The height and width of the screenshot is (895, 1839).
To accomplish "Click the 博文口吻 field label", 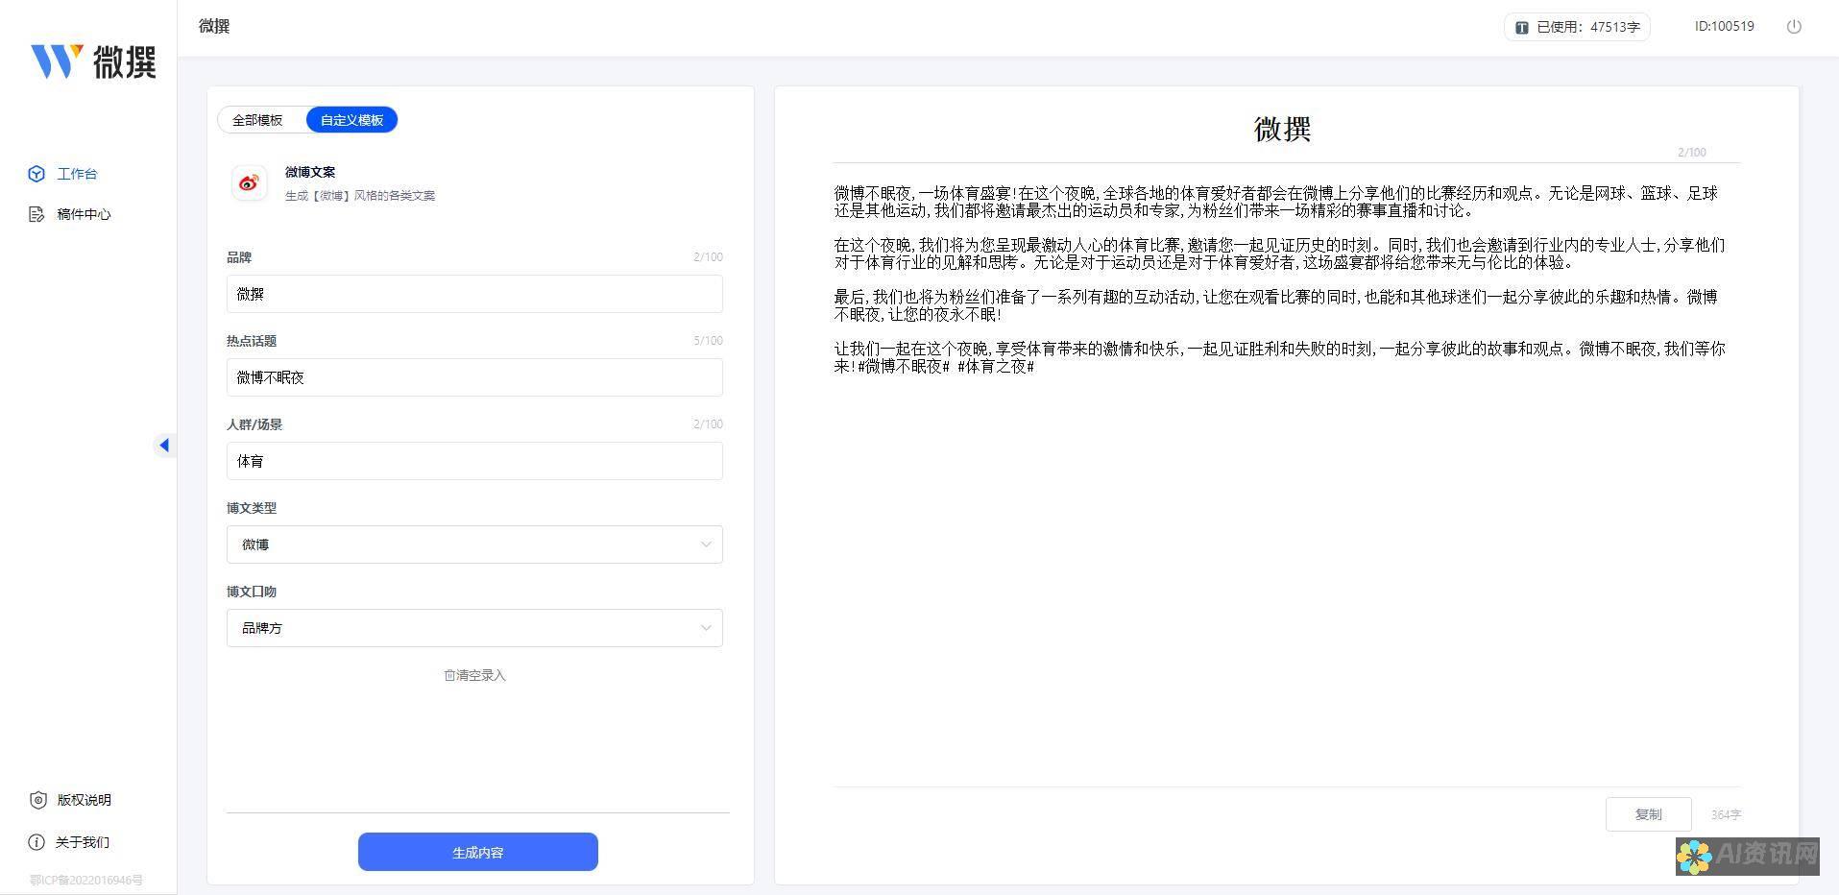I will 252,592.
